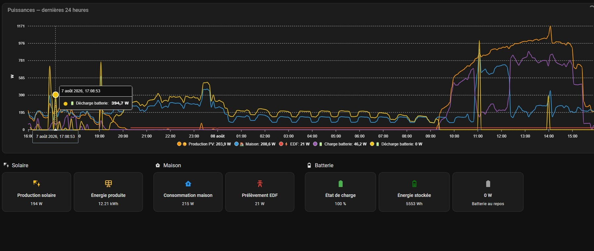The height and width of the screenshot is (251, 594).
Task: Click the 194 W solar production value
Action: pos(36,204)
